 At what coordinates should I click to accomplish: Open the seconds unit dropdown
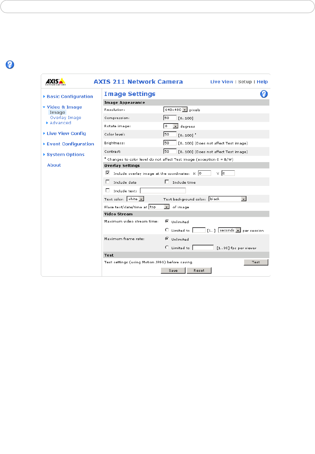230,230
